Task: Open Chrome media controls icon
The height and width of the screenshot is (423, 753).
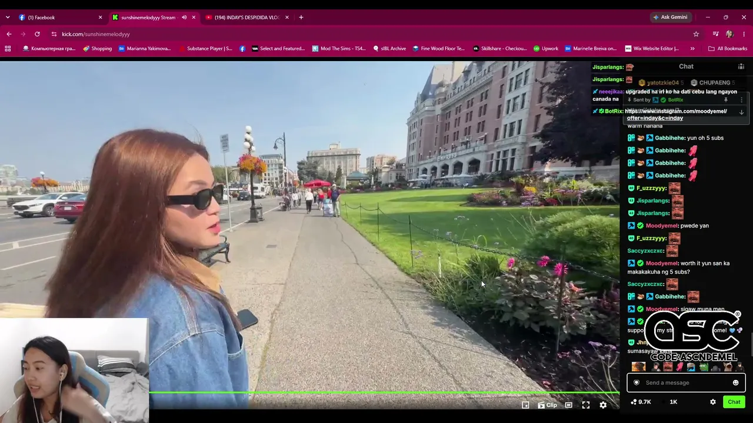Action: pos(715,34)
